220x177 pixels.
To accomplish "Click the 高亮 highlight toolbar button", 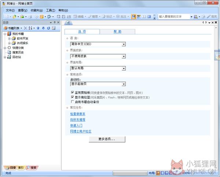I will (x=212, y=17).
